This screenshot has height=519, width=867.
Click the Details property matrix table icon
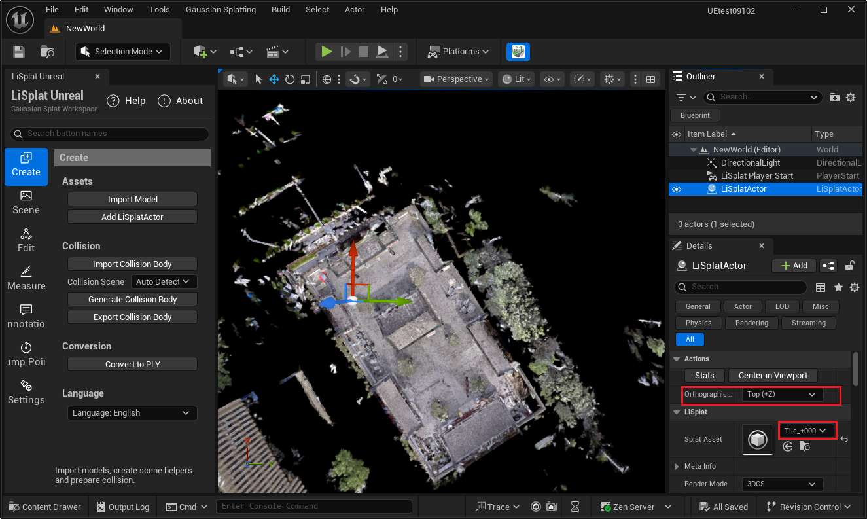(821, 287)
